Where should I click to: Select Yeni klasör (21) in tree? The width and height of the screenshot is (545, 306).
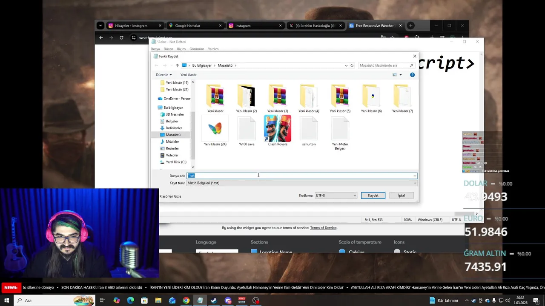[x=174, y=89]
